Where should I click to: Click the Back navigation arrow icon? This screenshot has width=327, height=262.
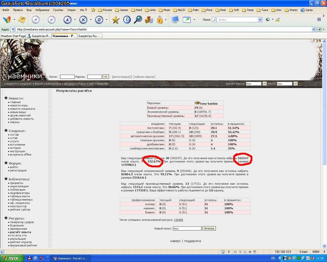36,20
